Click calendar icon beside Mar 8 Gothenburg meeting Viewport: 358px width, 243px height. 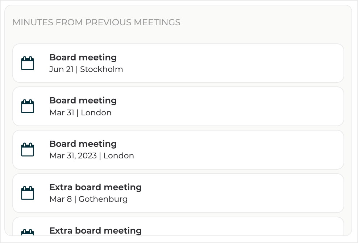click(x=28, y=193)
